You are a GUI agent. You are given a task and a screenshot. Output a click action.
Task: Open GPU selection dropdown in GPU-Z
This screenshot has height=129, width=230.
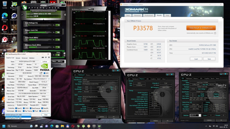click(x=18, y=115)
